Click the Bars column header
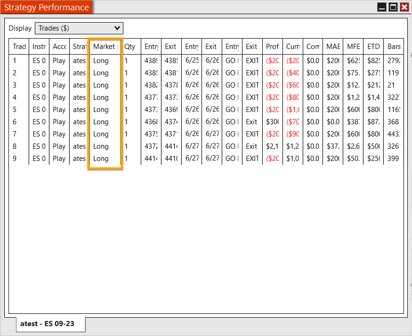Viewport: 412px width, 336px height. pyautogui.click(x=394, y=47)
